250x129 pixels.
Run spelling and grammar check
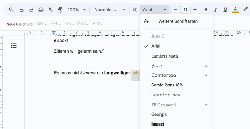[x=51, y=10]
